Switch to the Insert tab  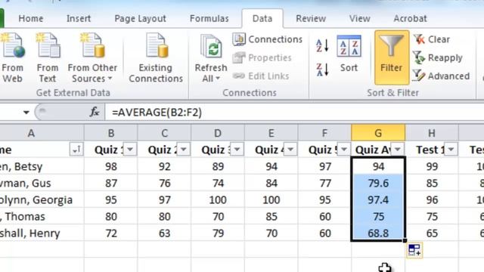(79, 18)
